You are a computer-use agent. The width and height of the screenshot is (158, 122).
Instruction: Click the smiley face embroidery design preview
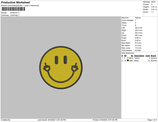click(x=61, y=68)
